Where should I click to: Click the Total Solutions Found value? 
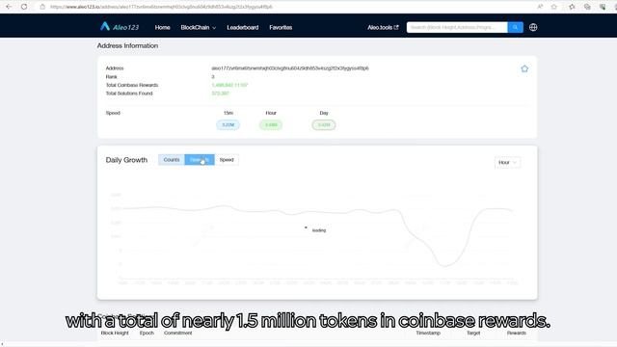click(220, 93)
